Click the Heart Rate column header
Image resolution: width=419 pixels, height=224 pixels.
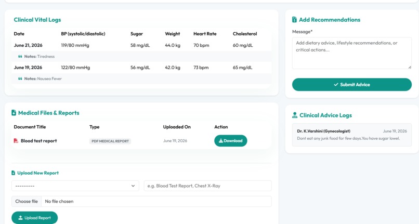coord(205,34)
